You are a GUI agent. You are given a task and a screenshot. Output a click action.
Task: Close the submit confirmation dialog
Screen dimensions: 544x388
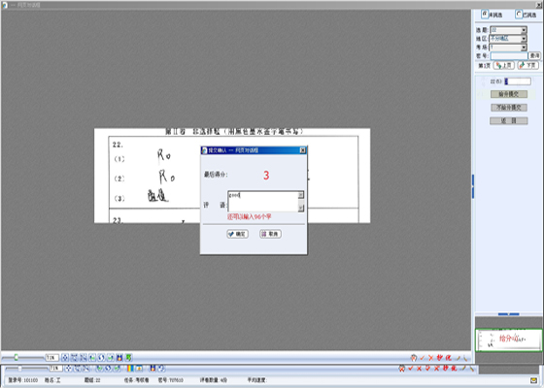pyautogui.click(x=302, y=150)
